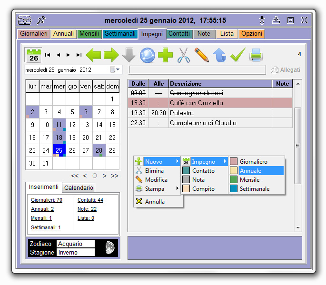Click the pencil edit icon in toolbar
Image resolution: width=326 pixels, height=285 pixels.
coord(202,55)
